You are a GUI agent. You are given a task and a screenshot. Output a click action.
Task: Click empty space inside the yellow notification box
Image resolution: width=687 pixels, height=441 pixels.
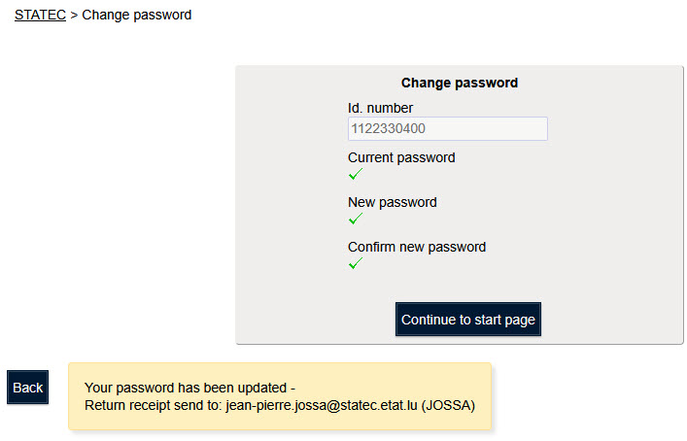(408, 383)
